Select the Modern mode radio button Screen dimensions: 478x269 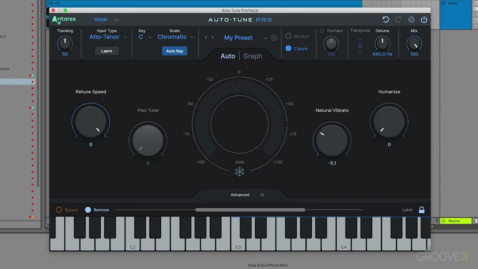[288, 36]
